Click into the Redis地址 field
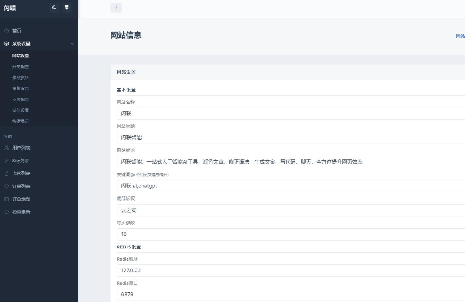This screenshot has height=304, width=465. click(289, 271)
